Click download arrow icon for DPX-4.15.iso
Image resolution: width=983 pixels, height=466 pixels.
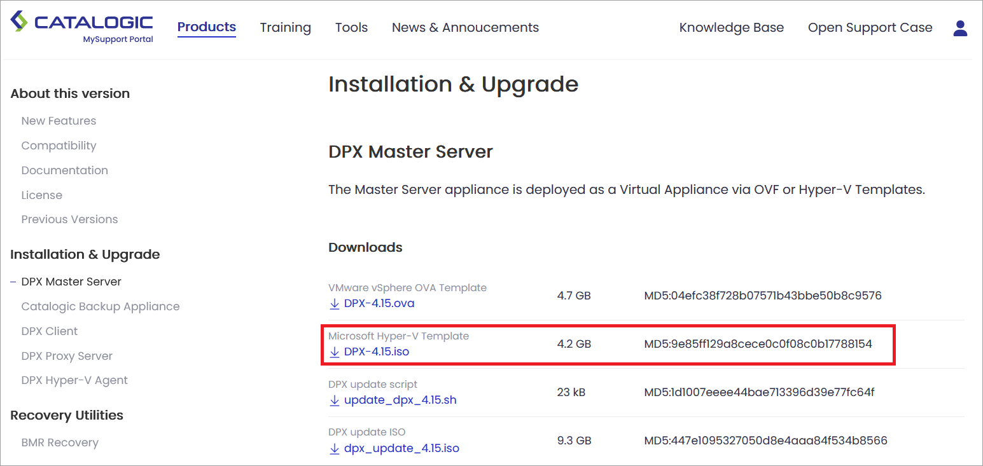[x=335, y=352]
